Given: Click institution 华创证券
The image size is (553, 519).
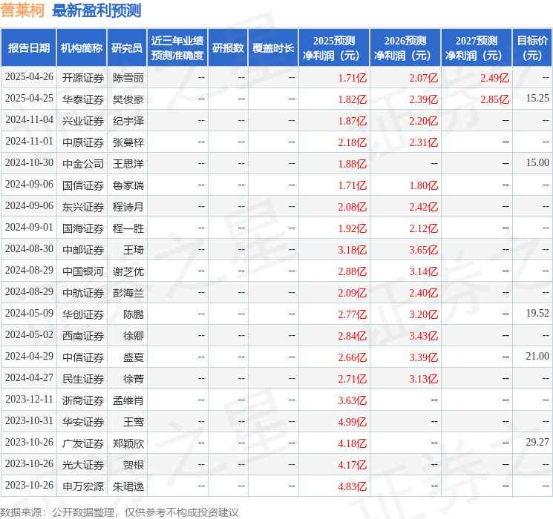Looking at the screenshot, I should click(83, 314).
